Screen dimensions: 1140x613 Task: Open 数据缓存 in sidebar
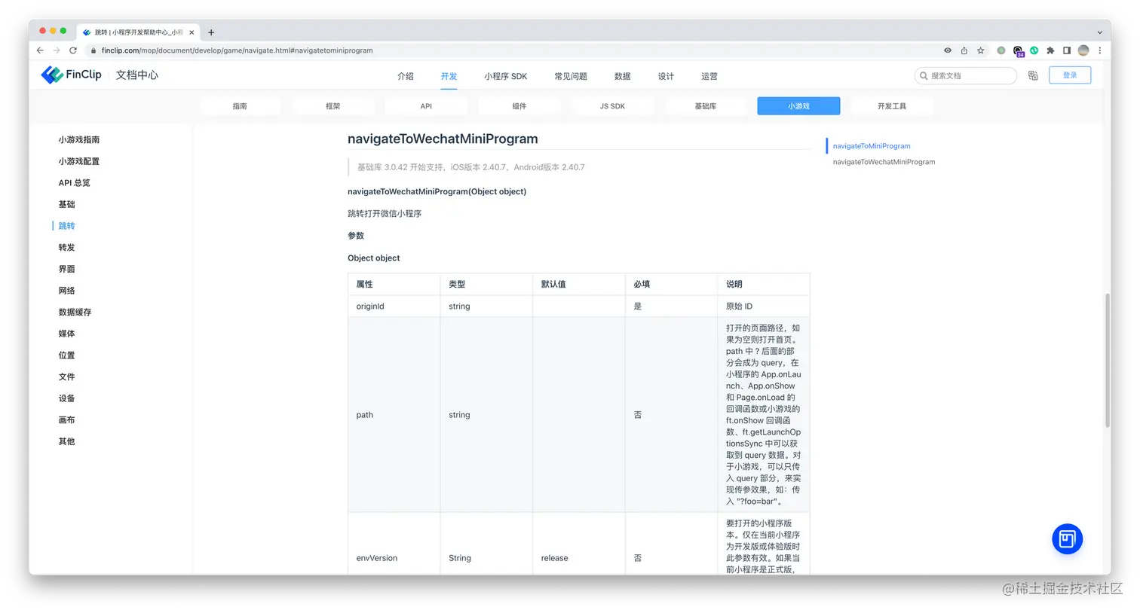75,312
